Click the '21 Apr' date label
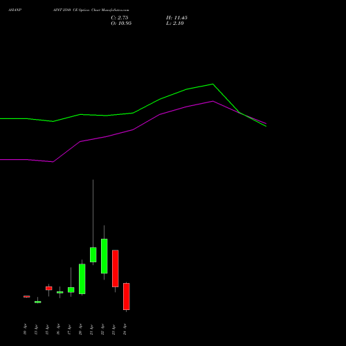 91,329
